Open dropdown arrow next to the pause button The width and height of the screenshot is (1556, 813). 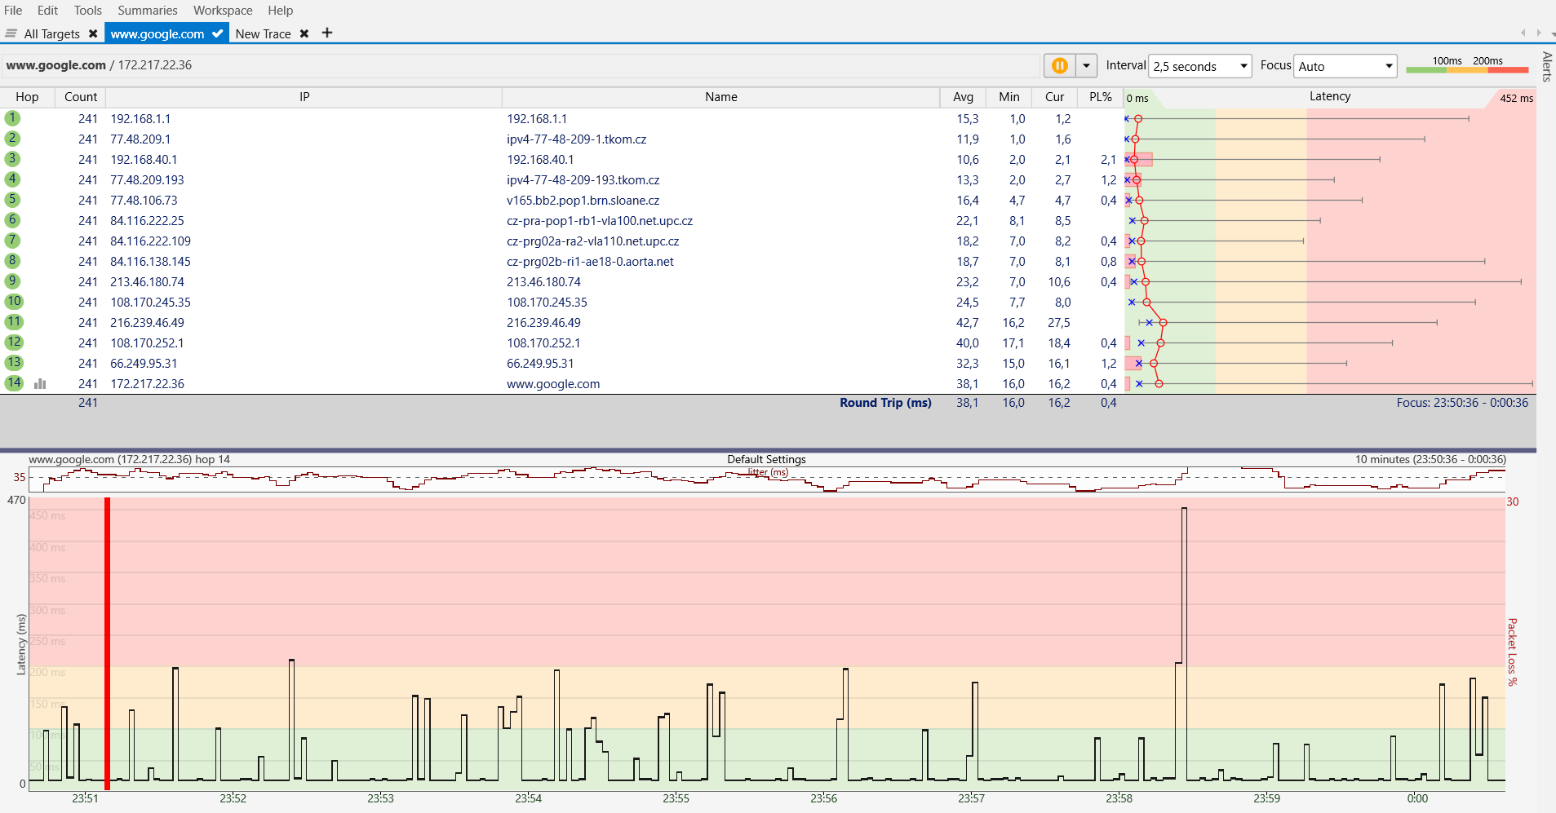click(x=1086, y=66)
